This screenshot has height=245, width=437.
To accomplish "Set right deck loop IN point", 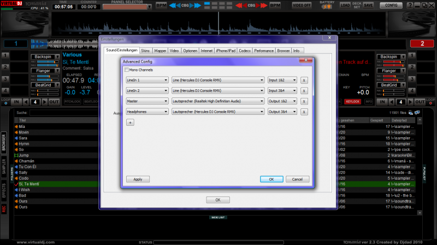I will tap(382, 102).
